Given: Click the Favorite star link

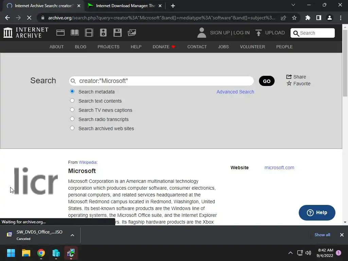Looking at the screenshot, I should coord(298,84).
